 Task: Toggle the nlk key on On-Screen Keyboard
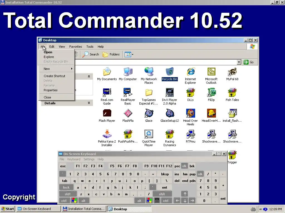(200, 174)
